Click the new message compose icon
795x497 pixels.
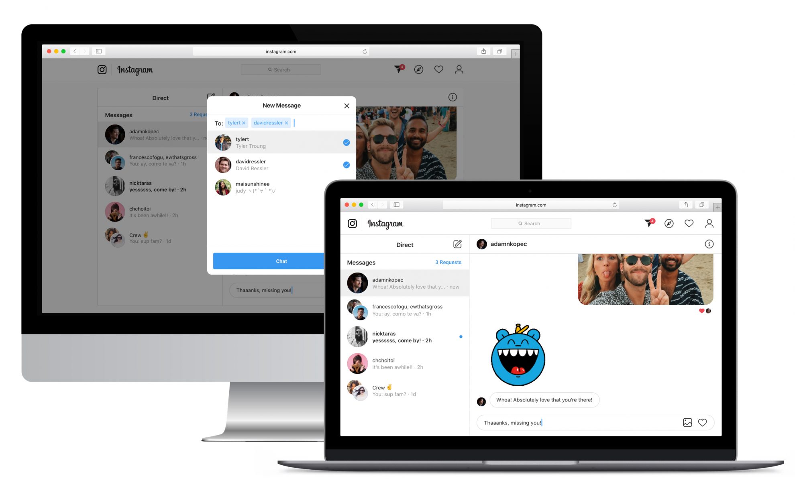coord(457,244)
